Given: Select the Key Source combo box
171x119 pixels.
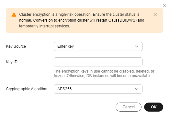Looking at the screenshot, I should 98,46.
